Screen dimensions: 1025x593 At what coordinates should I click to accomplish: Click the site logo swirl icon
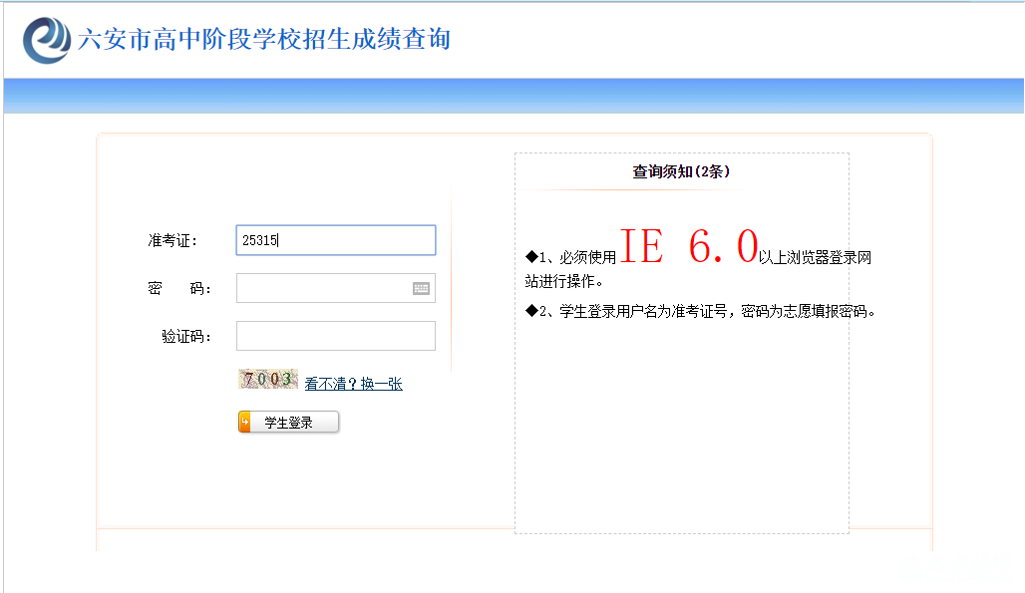coord(47,40)
